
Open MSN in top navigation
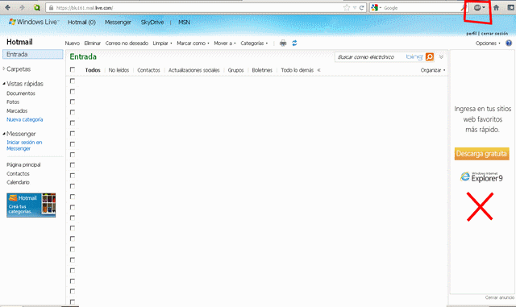pyautogui.click(x=184, y=22)
